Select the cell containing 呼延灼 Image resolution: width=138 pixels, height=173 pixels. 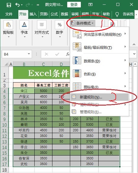point(24,130)
